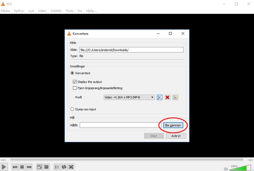The width and height of the screenshot is (254, 171).
Task: Open extended settings equalizer icon
Action: click(46, 167)
